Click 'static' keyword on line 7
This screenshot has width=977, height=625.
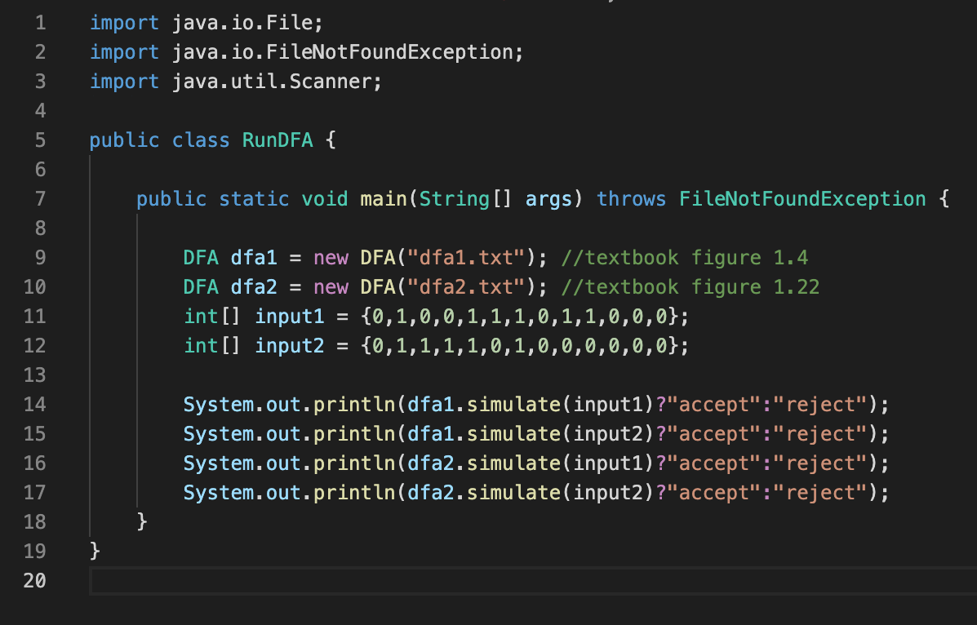[254, 199]
